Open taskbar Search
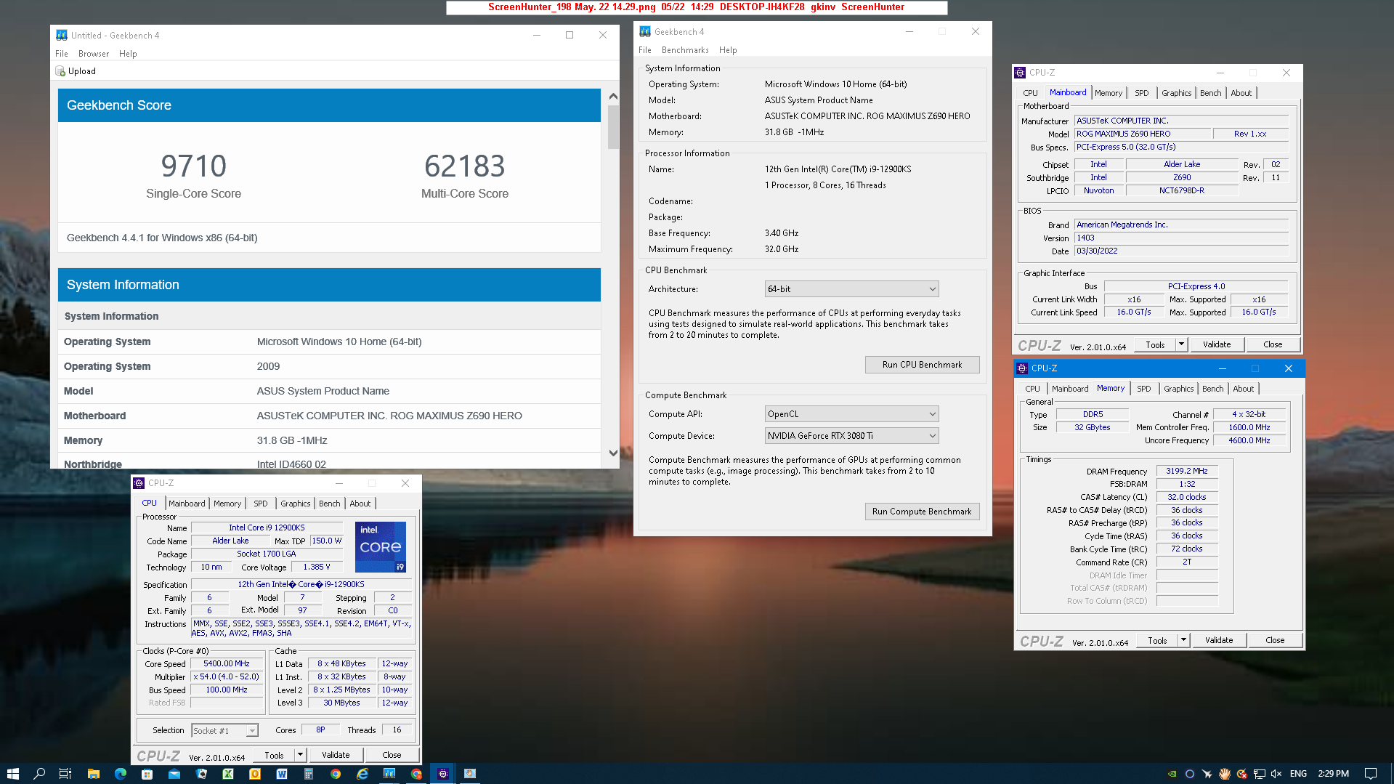 click(x=39, y=774)
